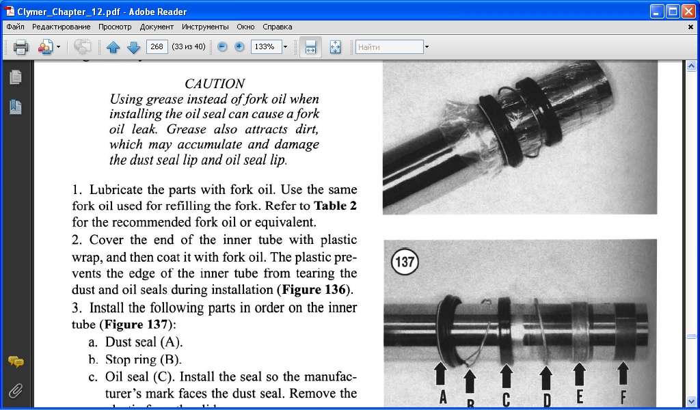This screenshot has width=700, height=410.
Task: Toggle the fit width scrolling mode
Action: click(310, 47)
